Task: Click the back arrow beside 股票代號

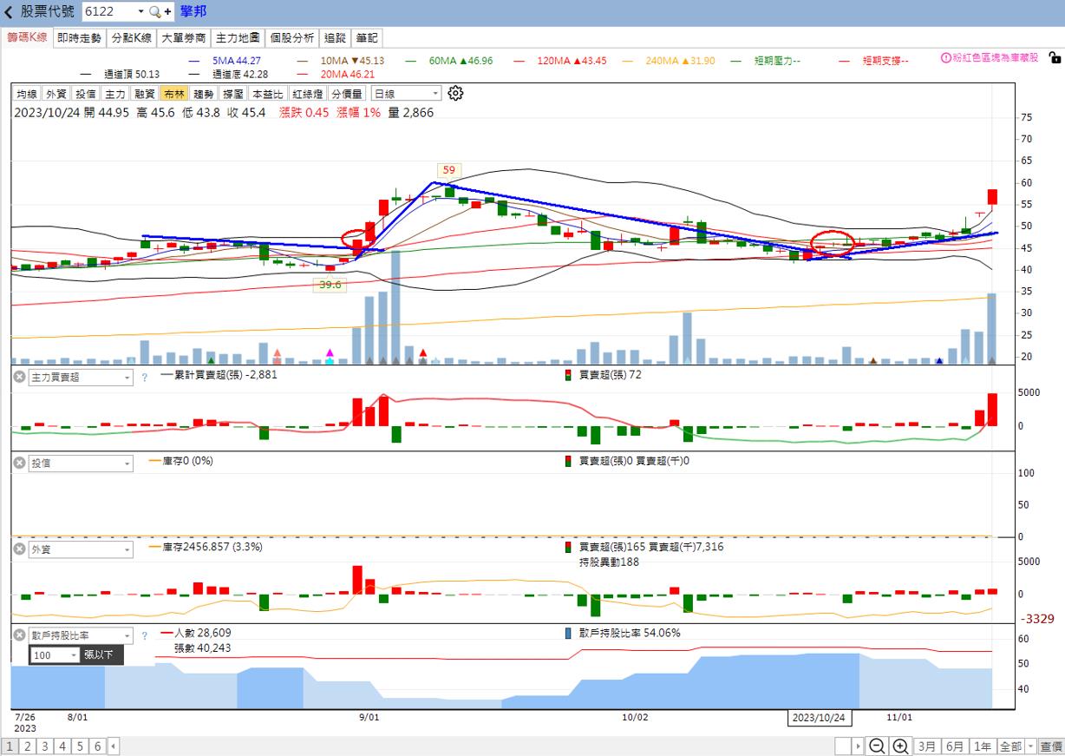Action: (9, 12)
